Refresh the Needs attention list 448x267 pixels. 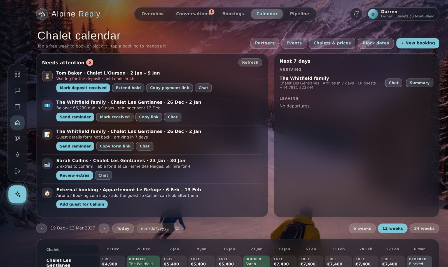pos(250,63)
